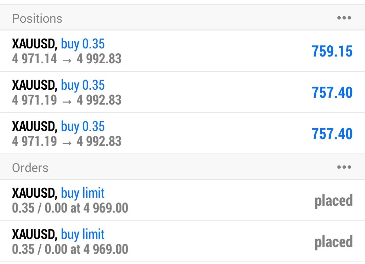Viewport: 365px width, 264px height.
Task: Select the 759.15 profit value
Action: coord(332,51)
